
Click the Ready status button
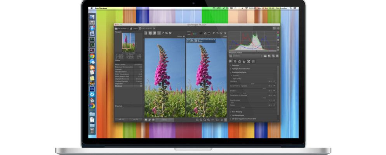coord(165,120)
